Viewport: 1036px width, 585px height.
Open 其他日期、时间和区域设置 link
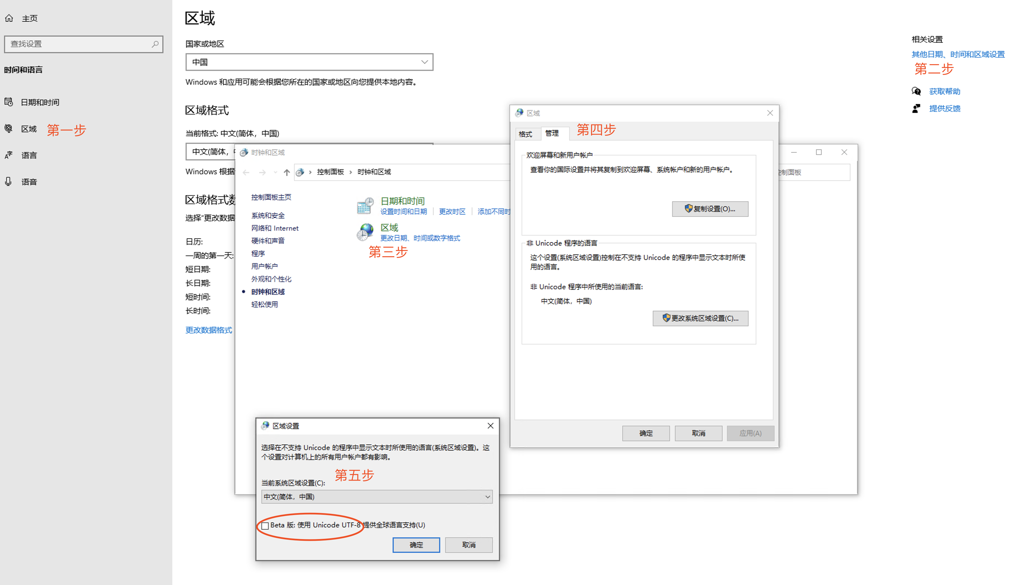[x=958, y=54]
